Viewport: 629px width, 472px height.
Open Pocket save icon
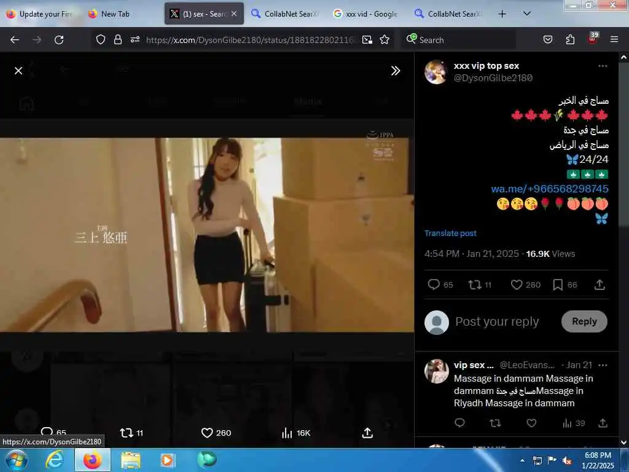point(548,39)
